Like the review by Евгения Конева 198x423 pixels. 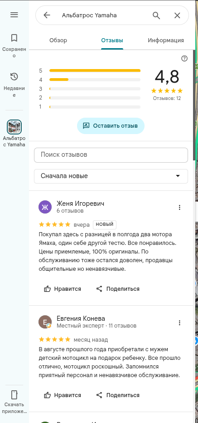pyautogui.click(x=63, y=395)
